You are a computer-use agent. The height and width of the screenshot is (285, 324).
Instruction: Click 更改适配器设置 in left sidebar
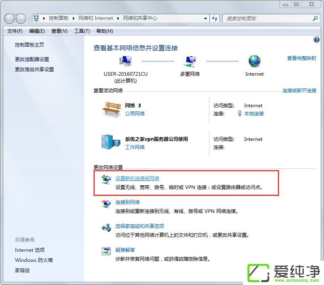tap(32, 59)
